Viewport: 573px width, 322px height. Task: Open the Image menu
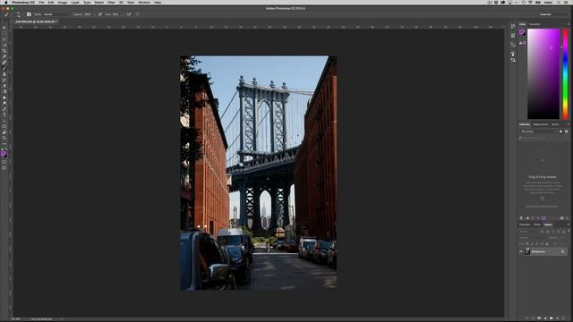tap(62, 2)
